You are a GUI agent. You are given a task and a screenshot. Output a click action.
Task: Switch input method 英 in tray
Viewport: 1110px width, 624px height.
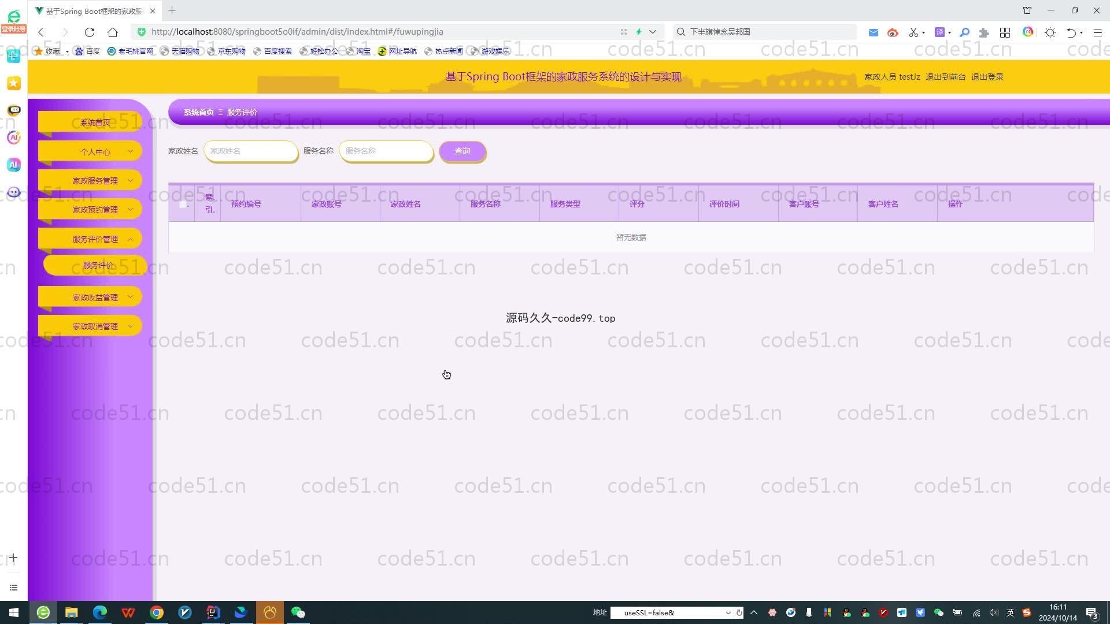point(1010,612)
